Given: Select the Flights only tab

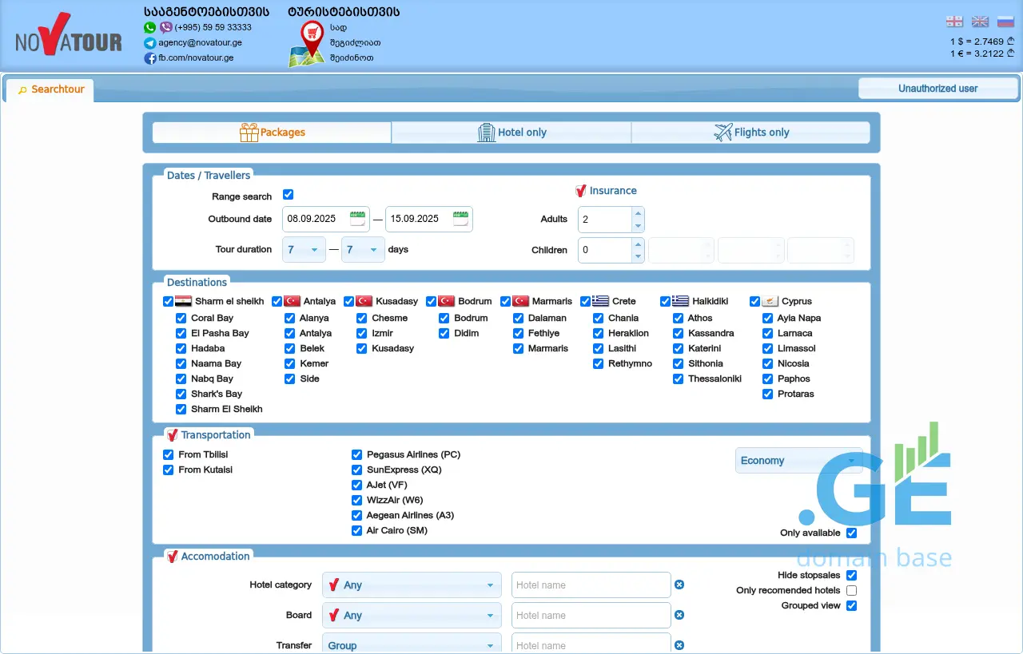Looking at the screenshot, I should click(x=750, y=133).
